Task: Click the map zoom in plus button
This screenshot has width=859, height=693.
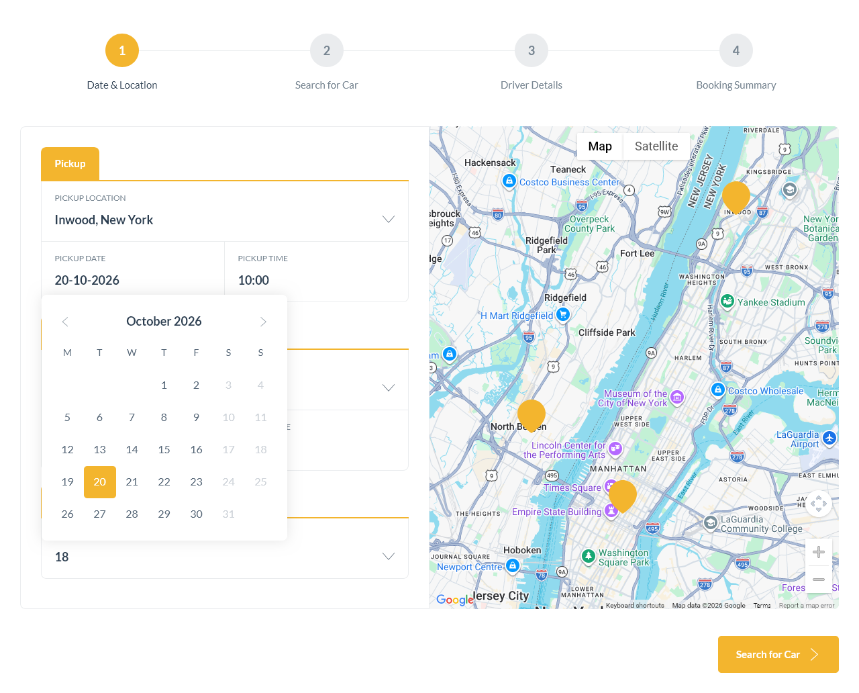Action: (x=818, y=552)
